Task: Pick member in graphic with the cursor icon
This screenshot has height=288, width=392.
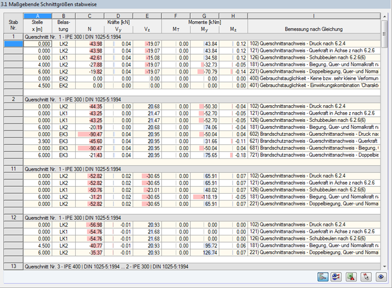Action: 366,277
